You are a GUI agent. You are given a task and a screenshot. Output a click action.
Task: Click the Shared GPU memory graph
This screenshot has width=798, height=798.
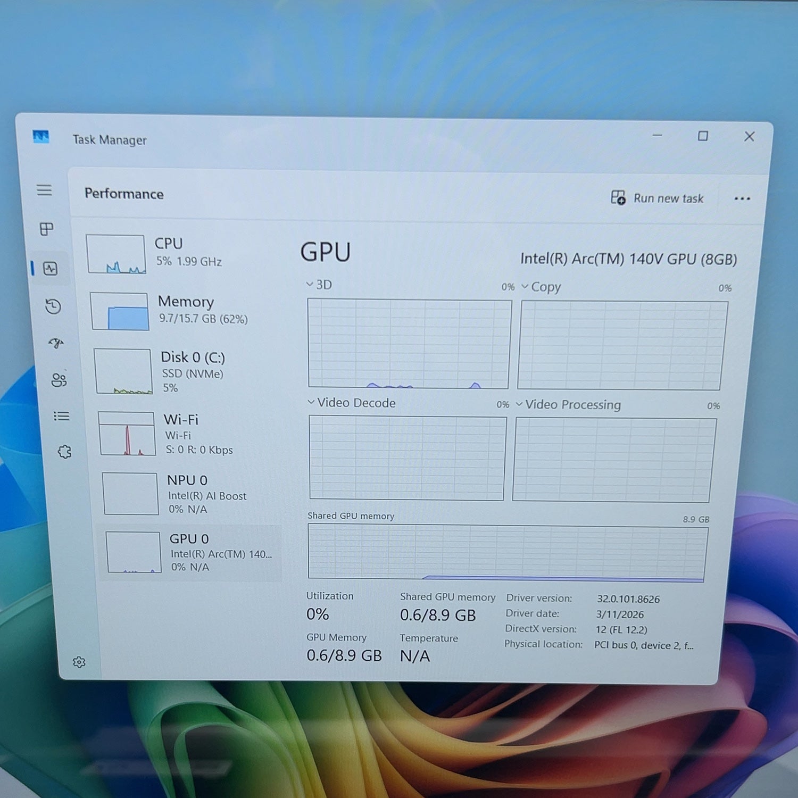click(508, 553)
